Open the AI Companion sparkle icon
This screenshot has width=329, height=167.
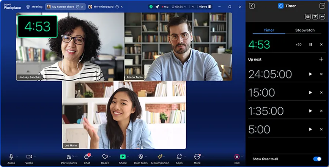[160, 157]
